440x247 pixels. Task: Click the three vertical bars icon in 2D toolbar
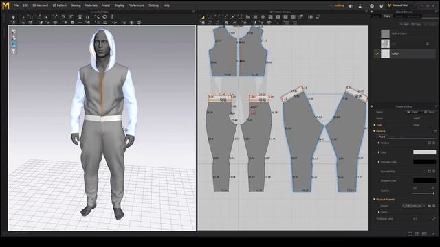pyautogui.click(x=310, y=17)
